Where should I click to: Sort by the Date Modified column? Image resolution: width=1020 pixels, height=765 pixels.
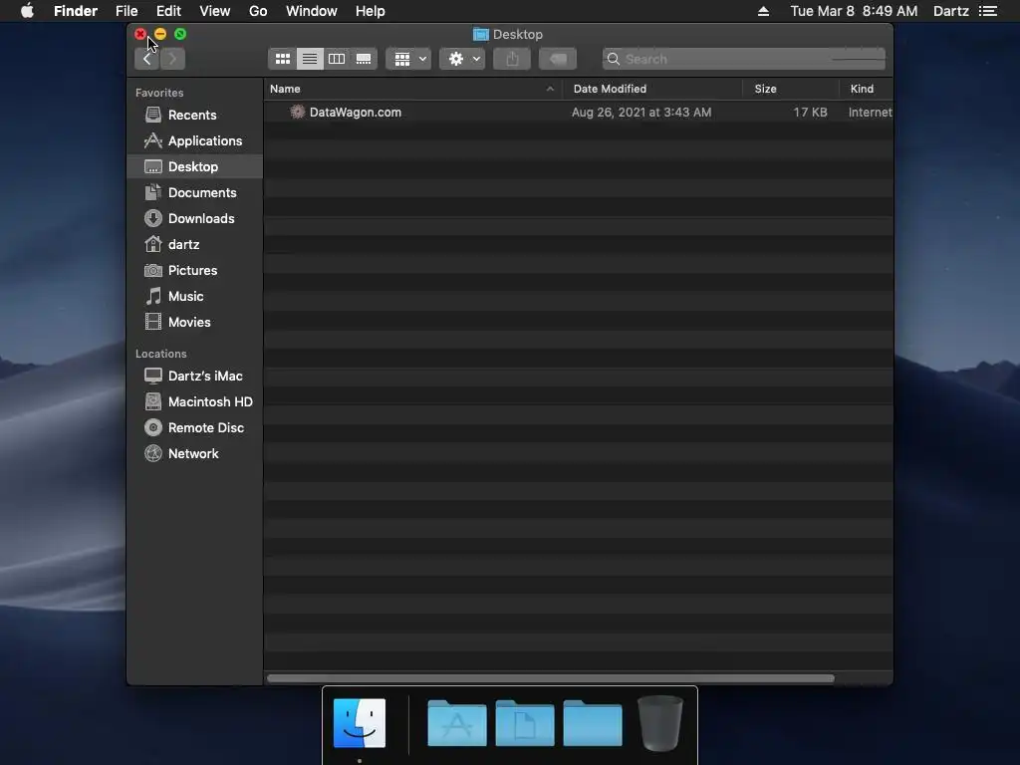click(651, 89)
